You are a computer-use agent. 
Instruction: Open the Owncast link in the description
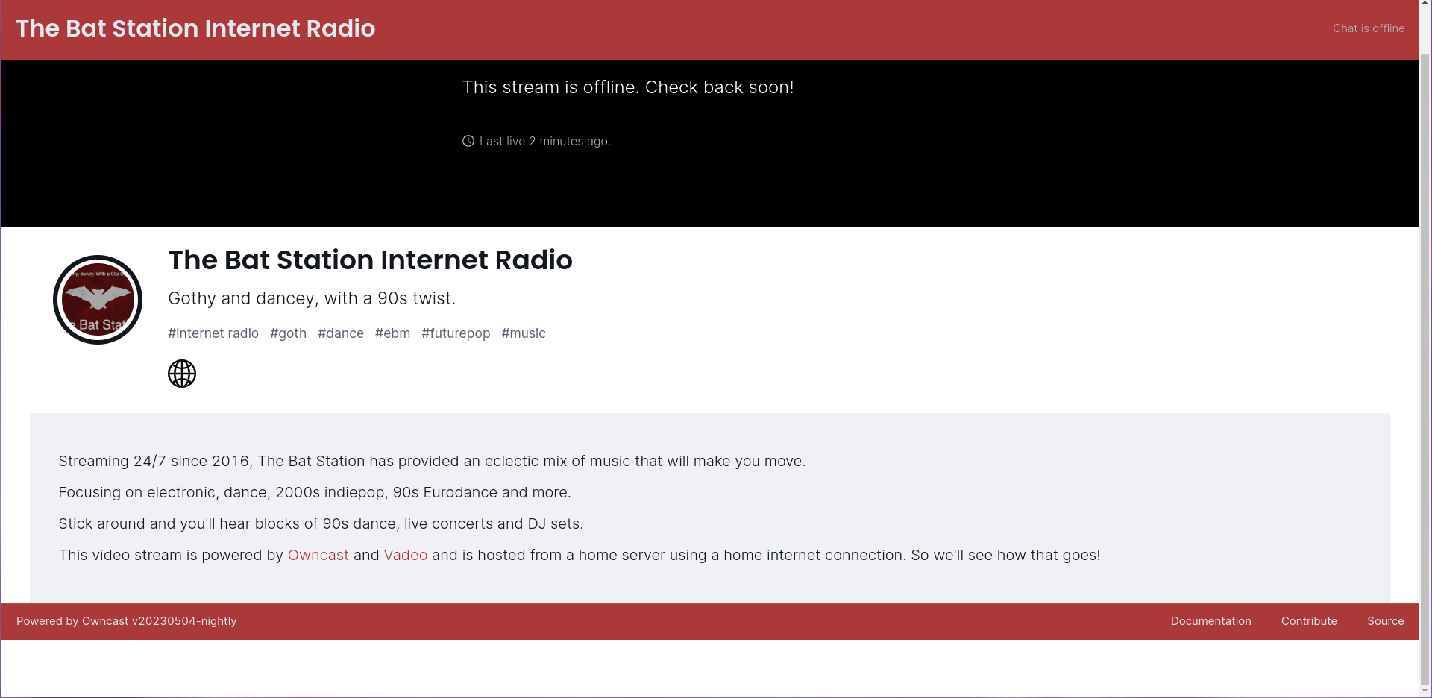318,555
